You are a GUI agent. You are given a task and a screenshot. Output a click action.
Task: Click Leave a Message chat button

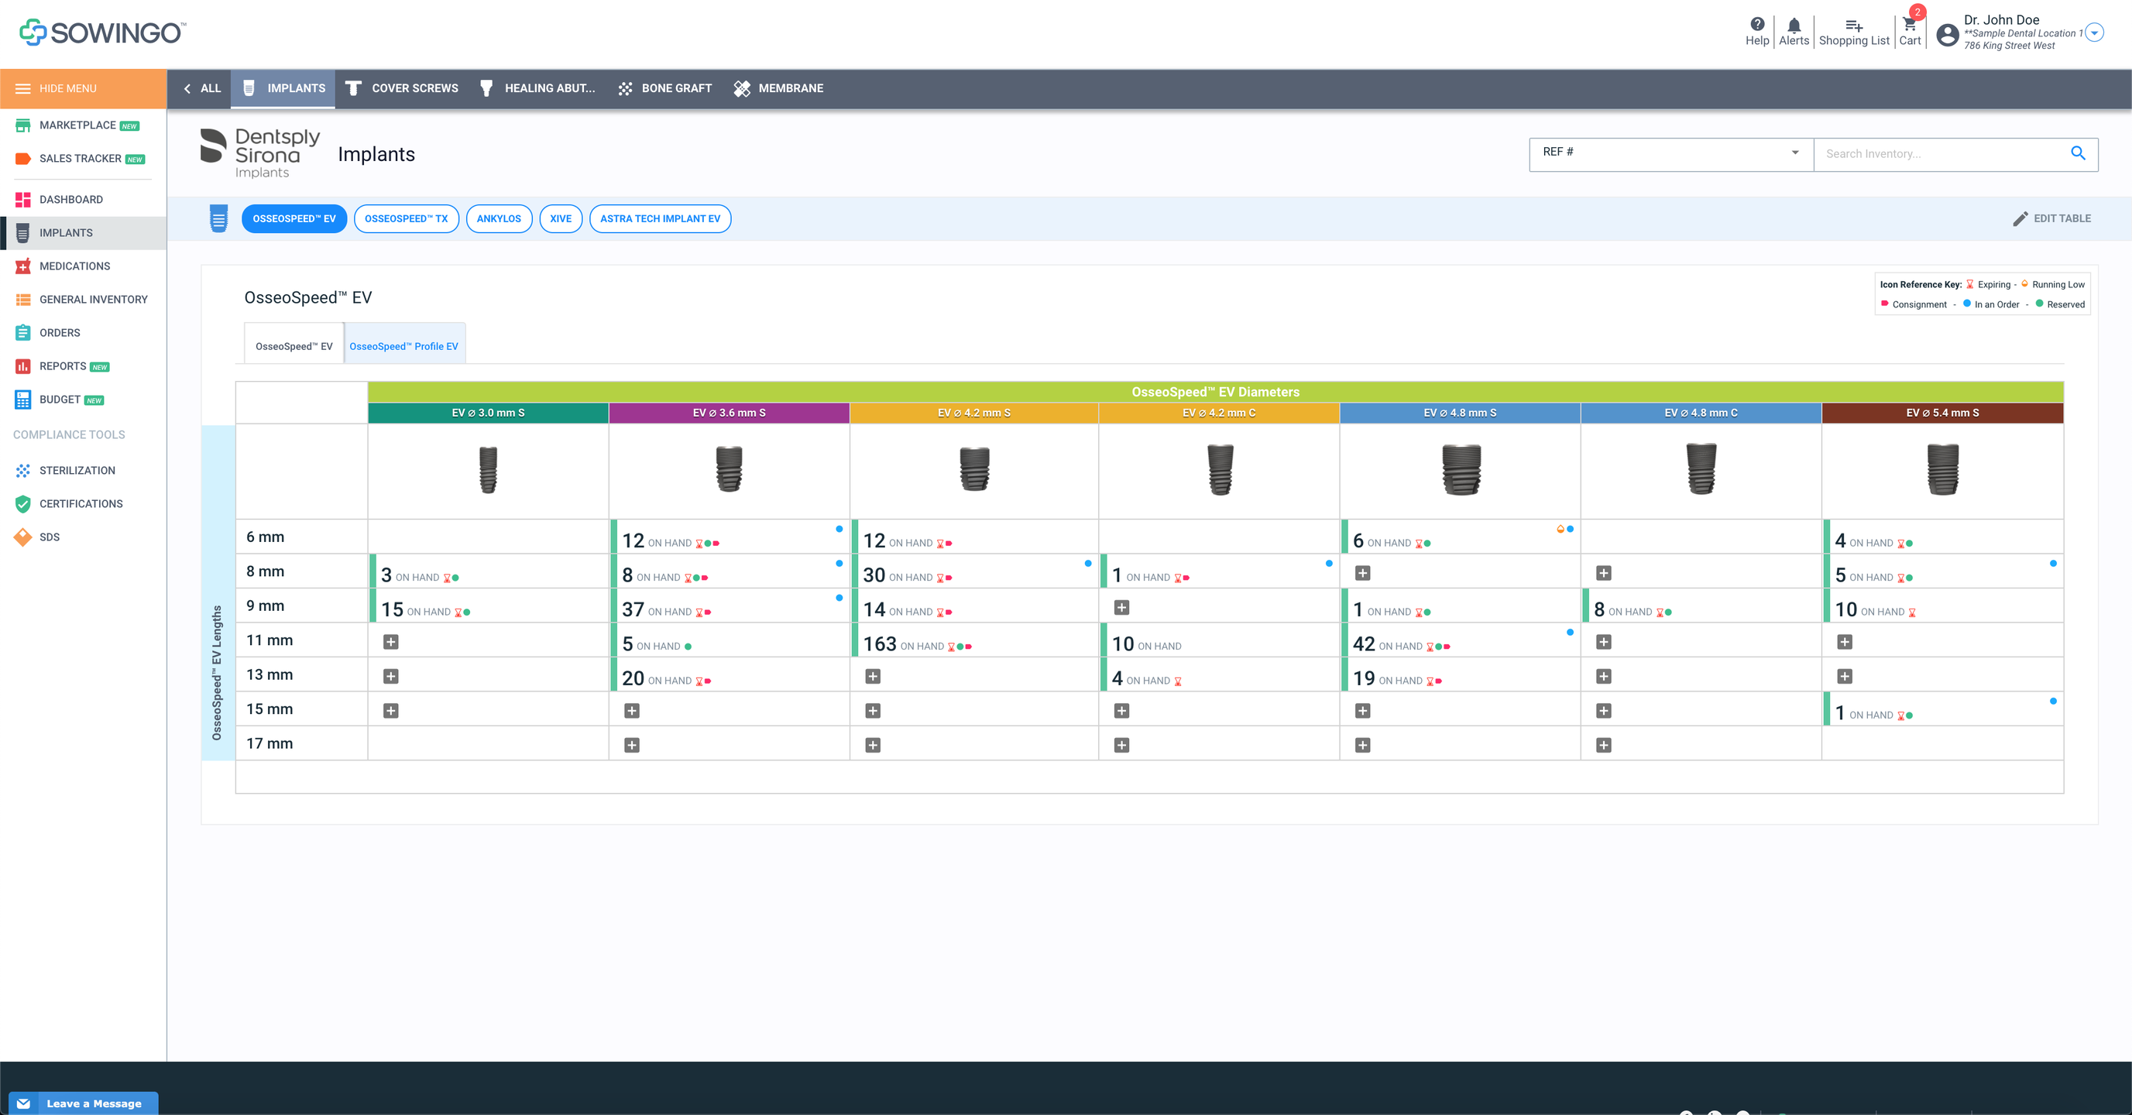click(x=84, y=1103)
